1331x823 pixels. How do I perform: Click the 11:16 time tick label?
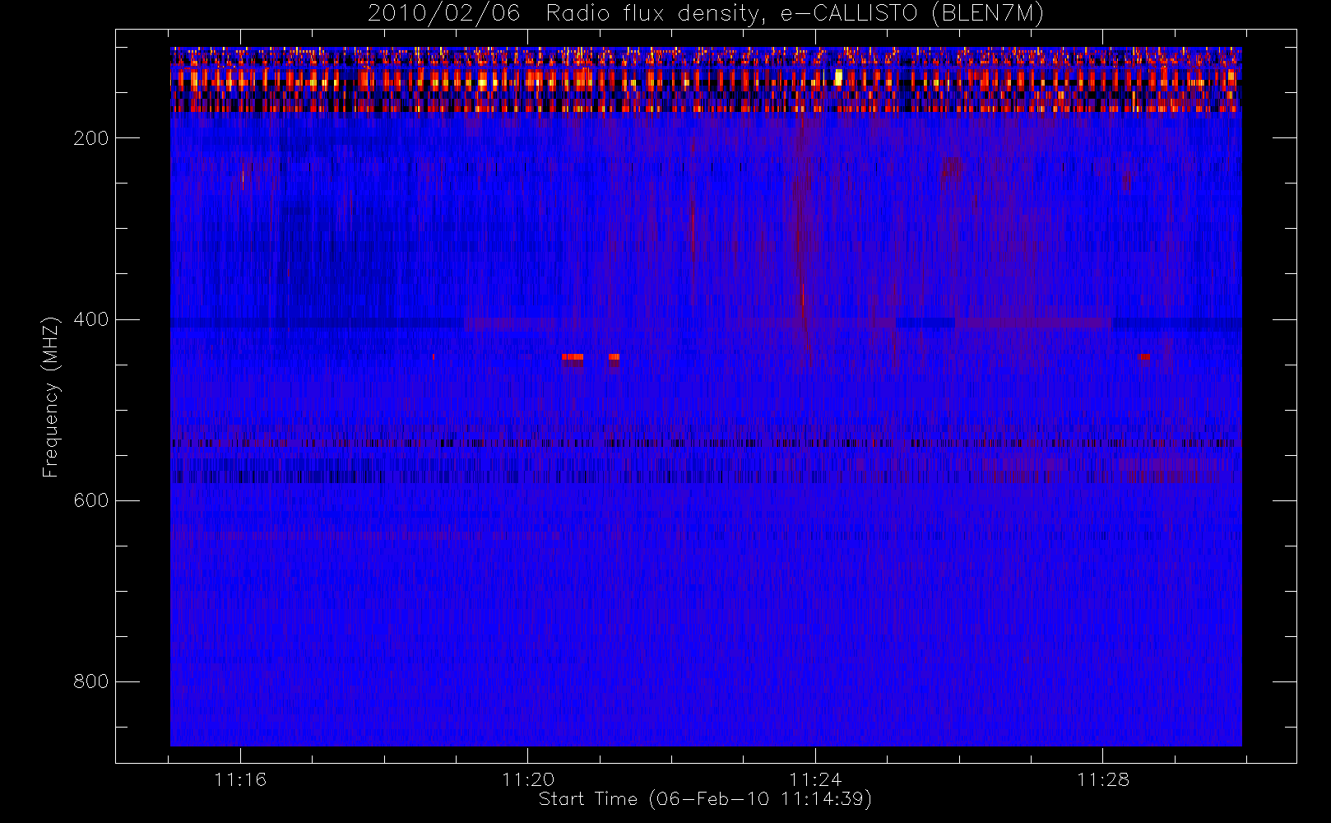(240, 779)
